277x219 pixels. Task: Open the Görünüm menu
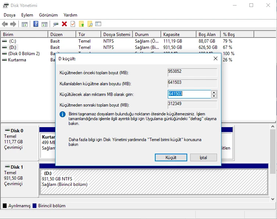(x=49, y=15)
